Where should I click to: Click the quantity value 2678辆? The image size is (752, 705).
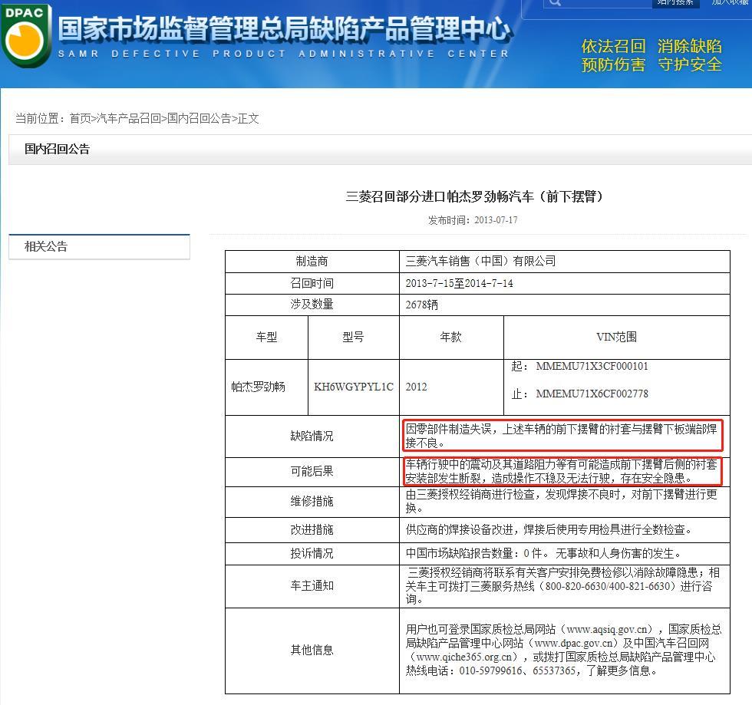click(x=421, y=305)
